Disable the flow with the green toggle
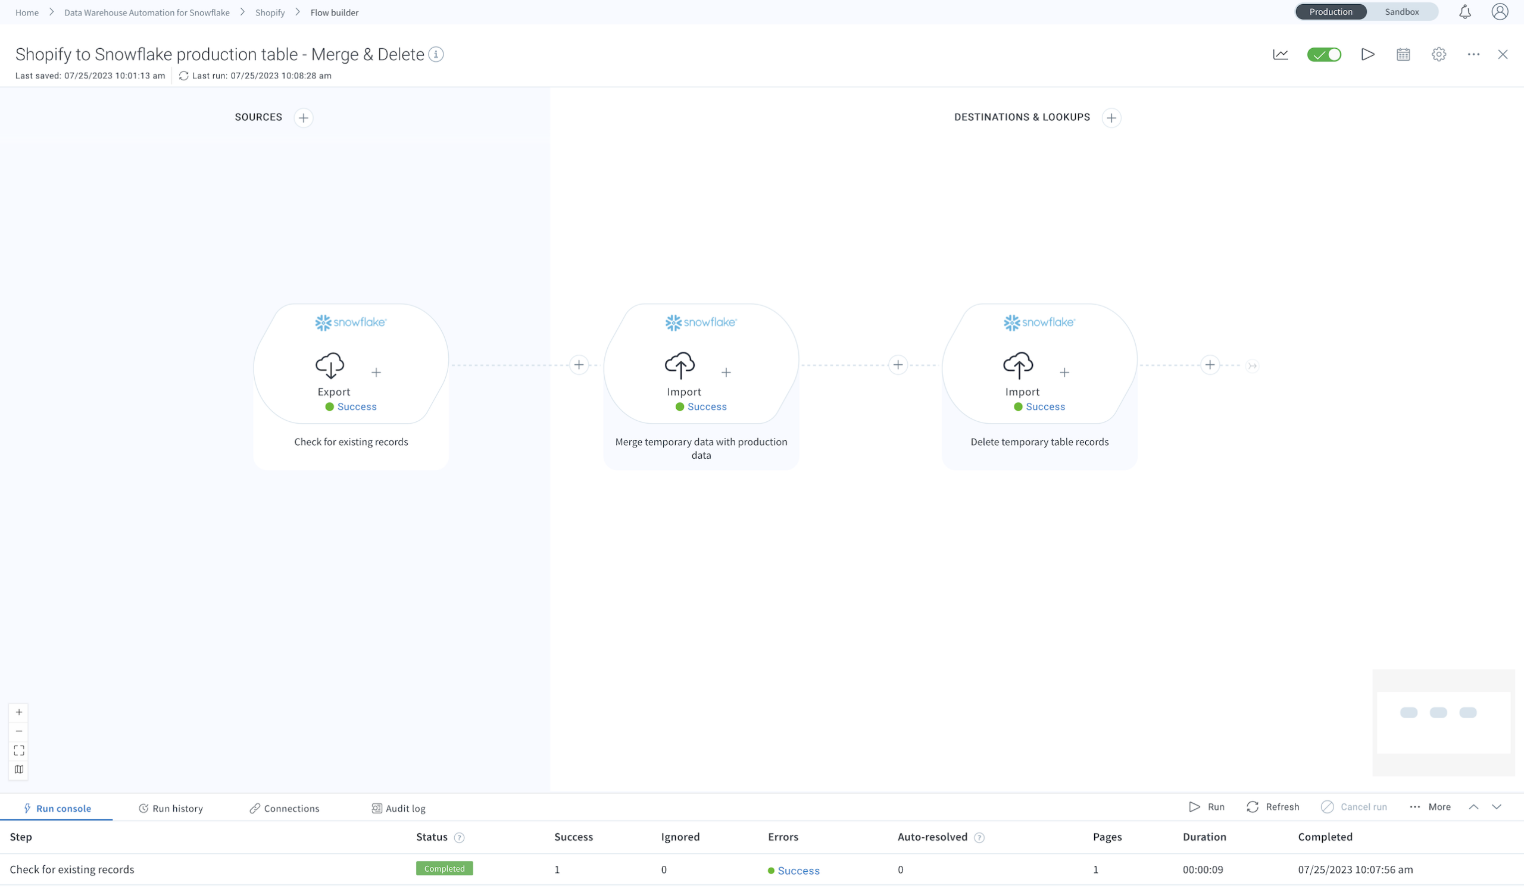 [x=1324, y=54]
